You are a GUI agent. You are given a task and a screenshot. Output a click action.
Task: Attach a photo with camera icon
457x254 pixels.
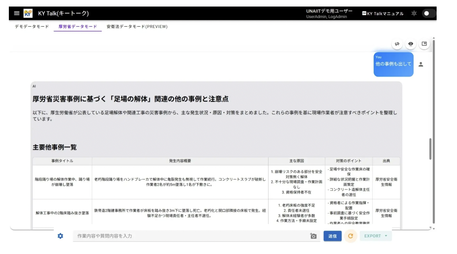click(313, 236)
